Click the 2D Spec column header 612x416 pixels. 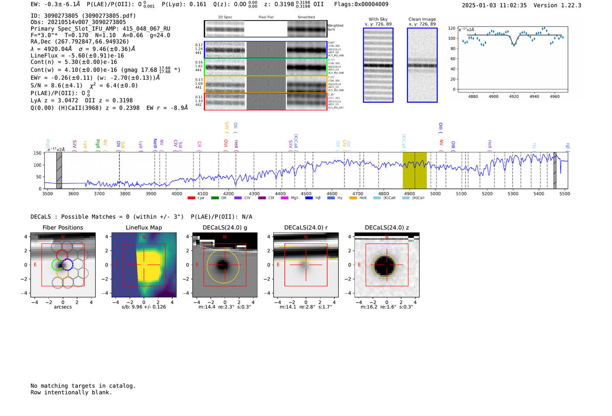(x=225, y=17)
